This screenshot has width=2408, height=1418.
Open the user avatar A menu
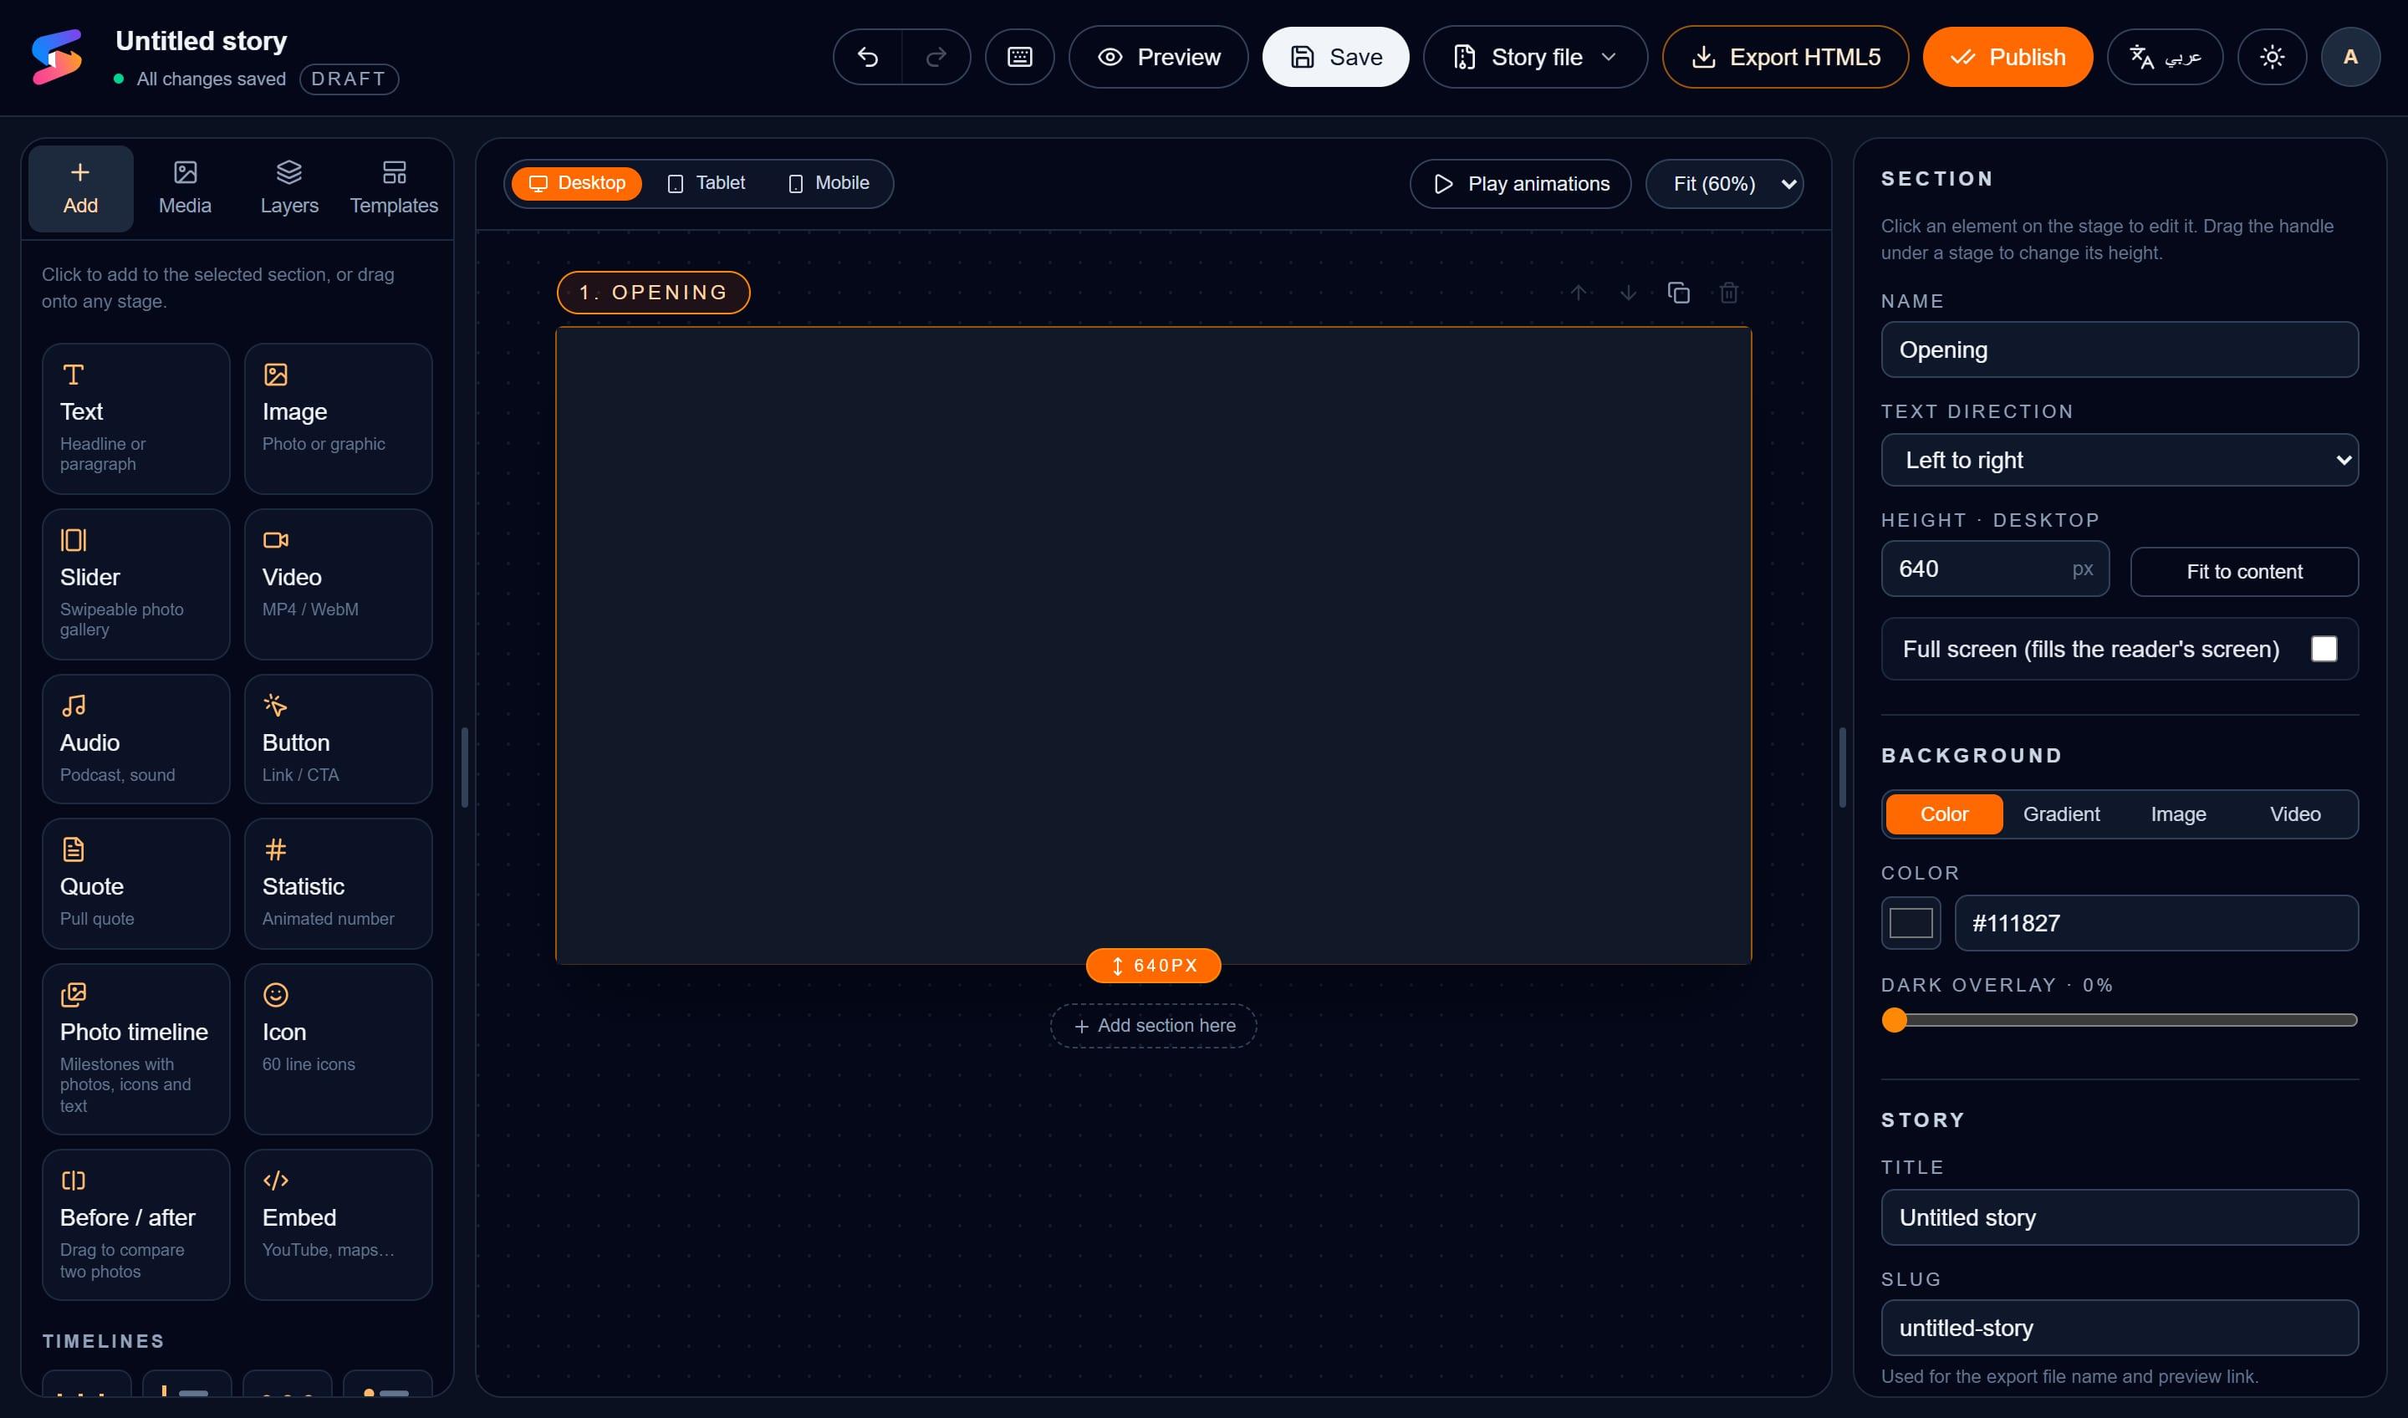click(x=2349, y=58)
